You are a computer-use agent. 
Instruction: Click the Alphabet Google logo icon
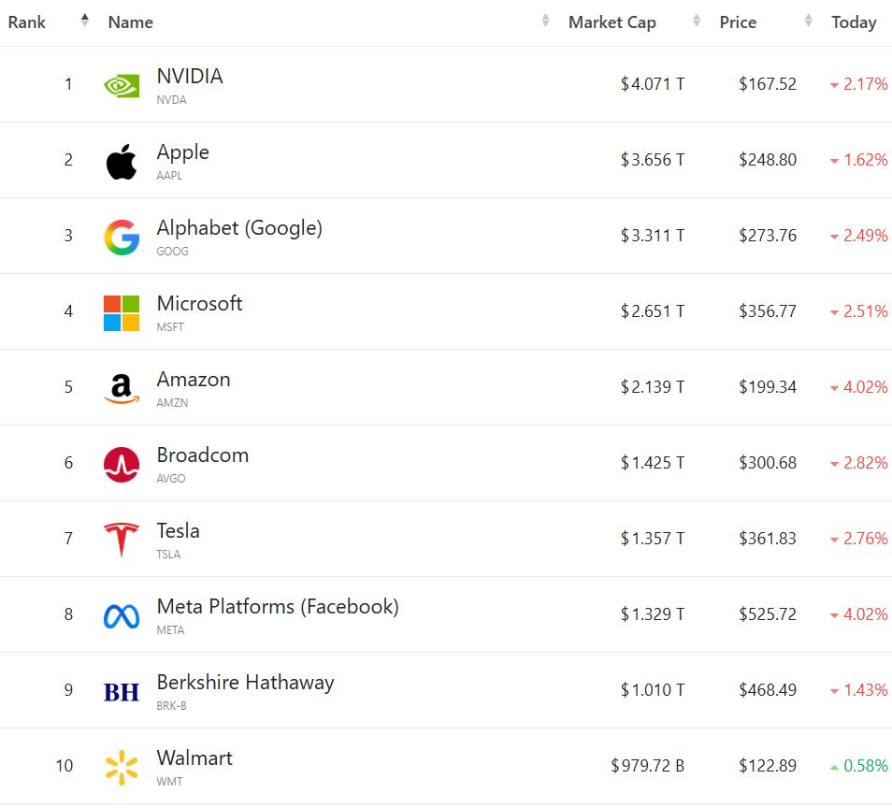click(x=122, y=237)
